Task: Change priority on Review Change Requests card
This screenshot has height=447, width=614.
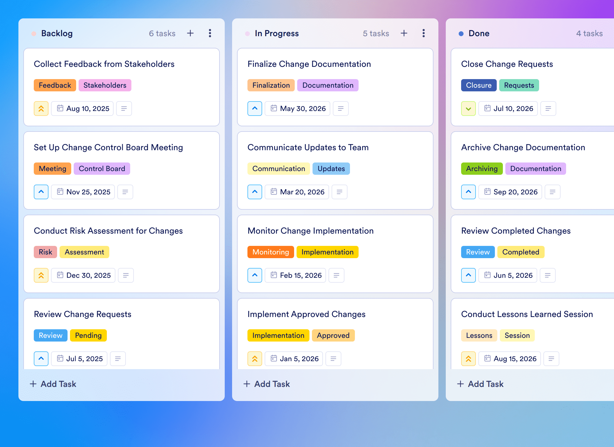Action: tap(41, 359)
